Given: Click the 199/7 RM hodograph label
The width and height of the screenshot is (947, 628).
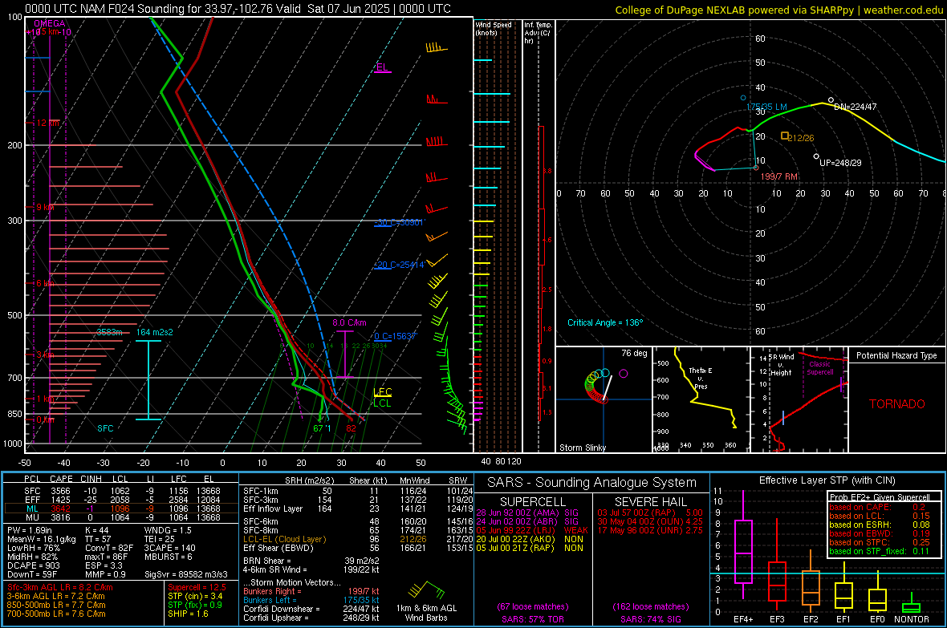Looking at the screenshot, I should [778, 176].
